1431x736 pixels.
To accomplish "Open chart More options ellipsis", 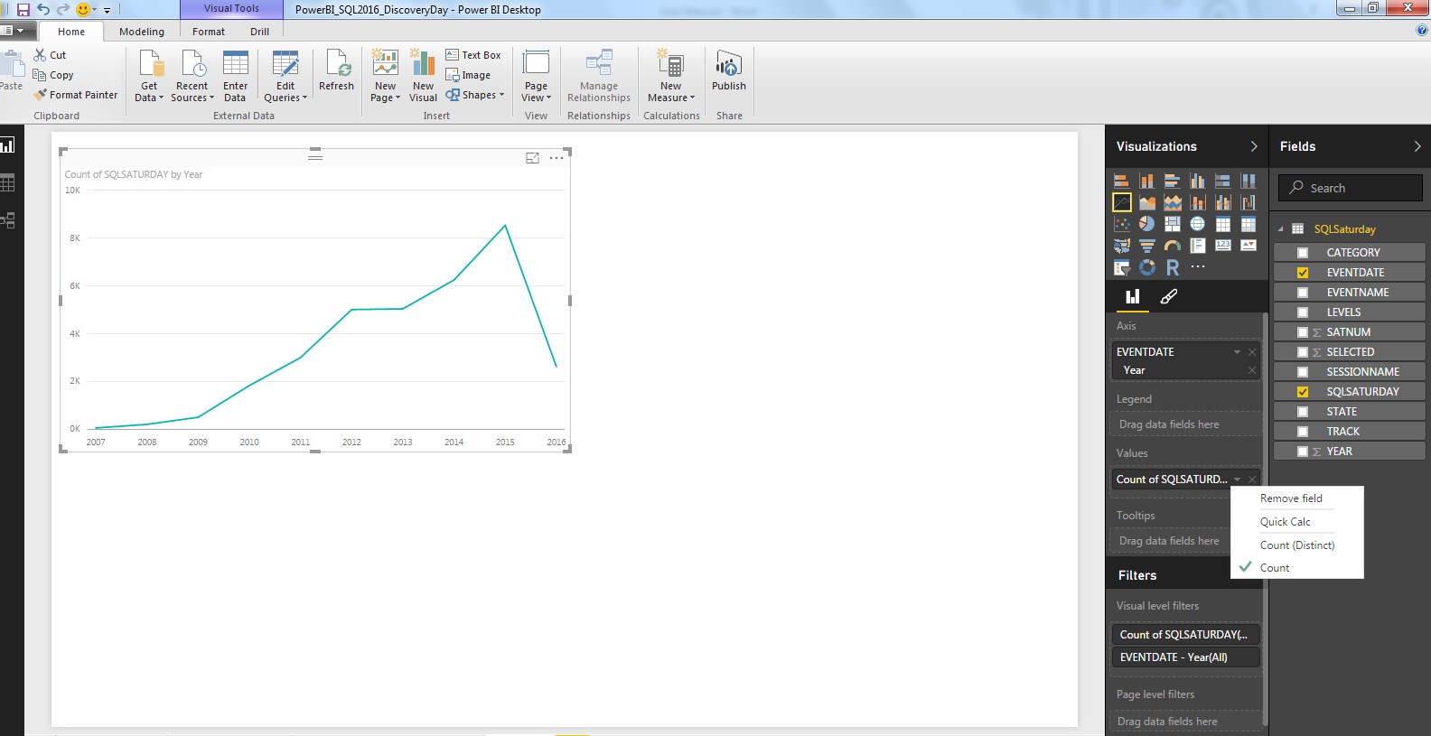I will click(556, 158).
